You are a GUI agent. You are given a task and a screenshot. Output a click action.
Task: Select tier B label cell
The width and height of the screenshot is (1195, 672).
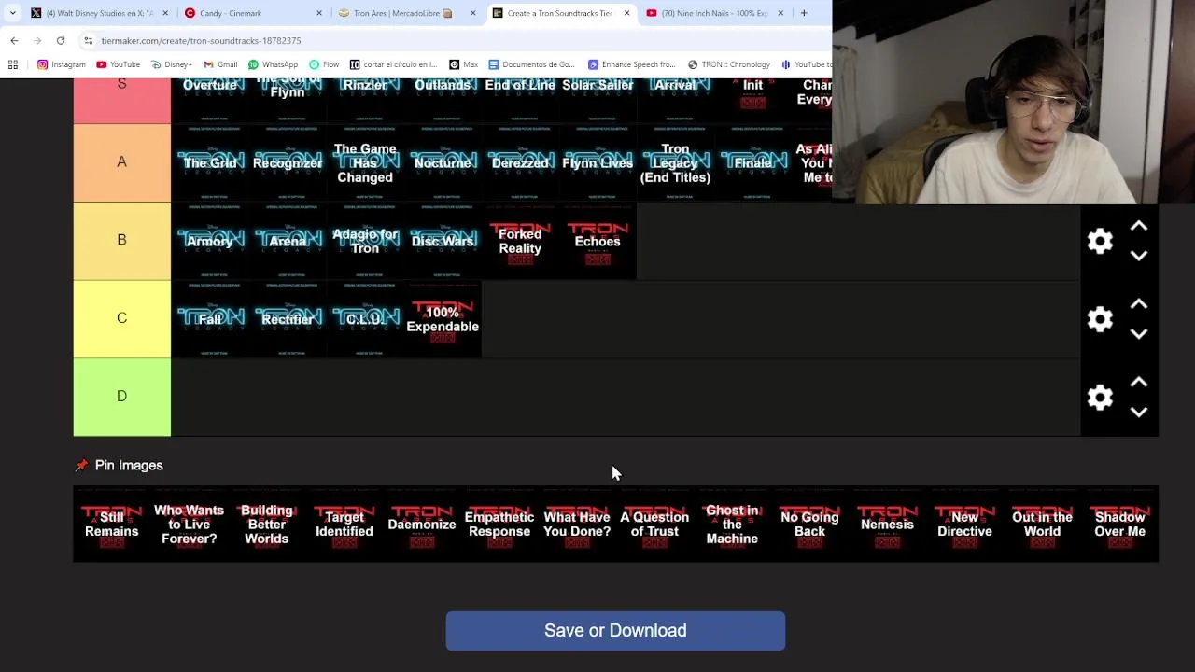[121, 241]
